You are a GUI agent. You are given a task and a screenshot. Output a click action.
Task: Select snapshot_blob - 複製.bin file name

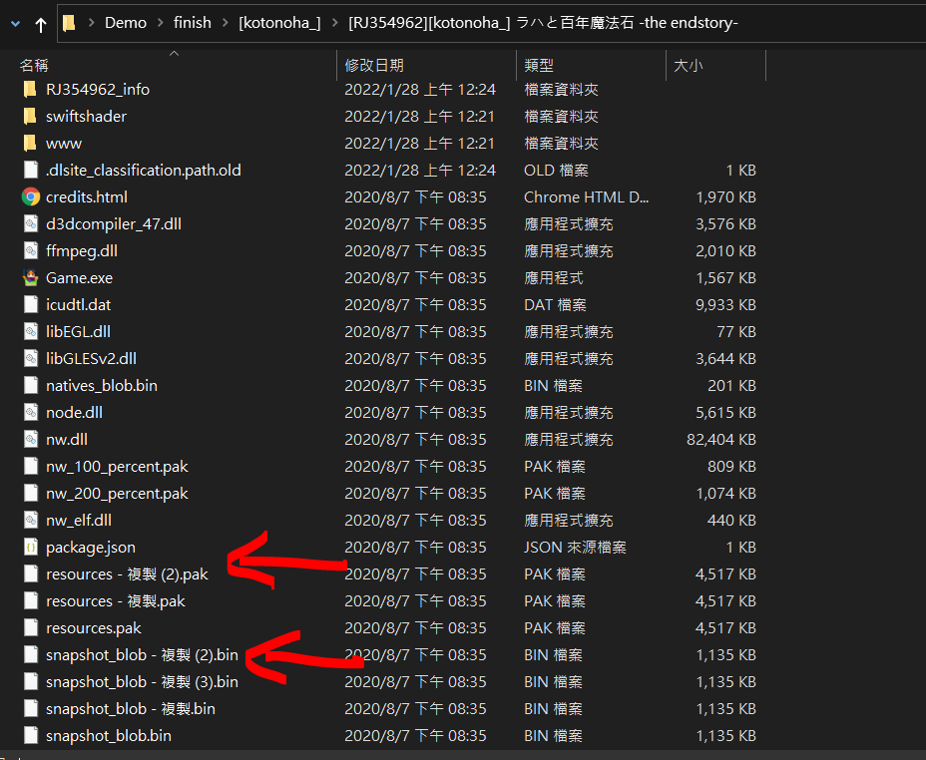click(x=131, y=709)
